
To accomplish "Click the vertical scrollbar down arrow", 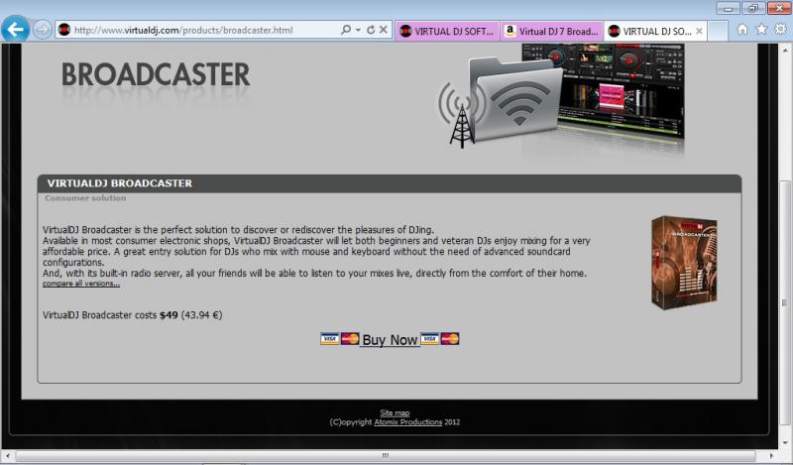I will tap(785, 443).
